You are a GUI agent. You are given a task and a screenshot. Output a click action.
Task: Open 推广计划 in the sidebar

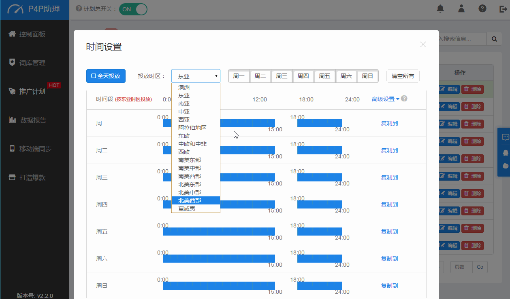pos(32,91)
